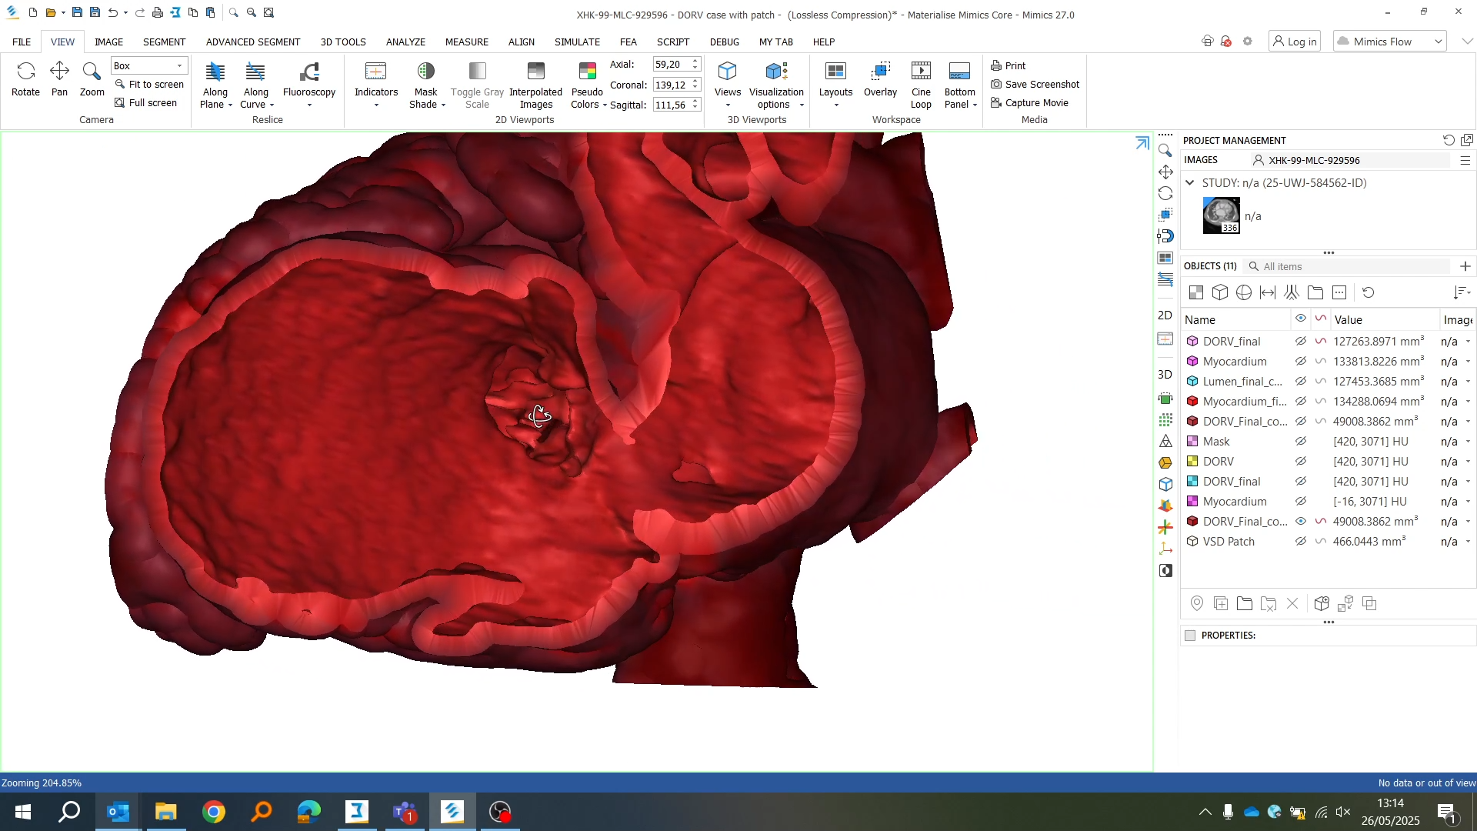This screenshot has height=831, width=1477.
Task: Select the Pan camera tool
Action: (x=59, y=79)
